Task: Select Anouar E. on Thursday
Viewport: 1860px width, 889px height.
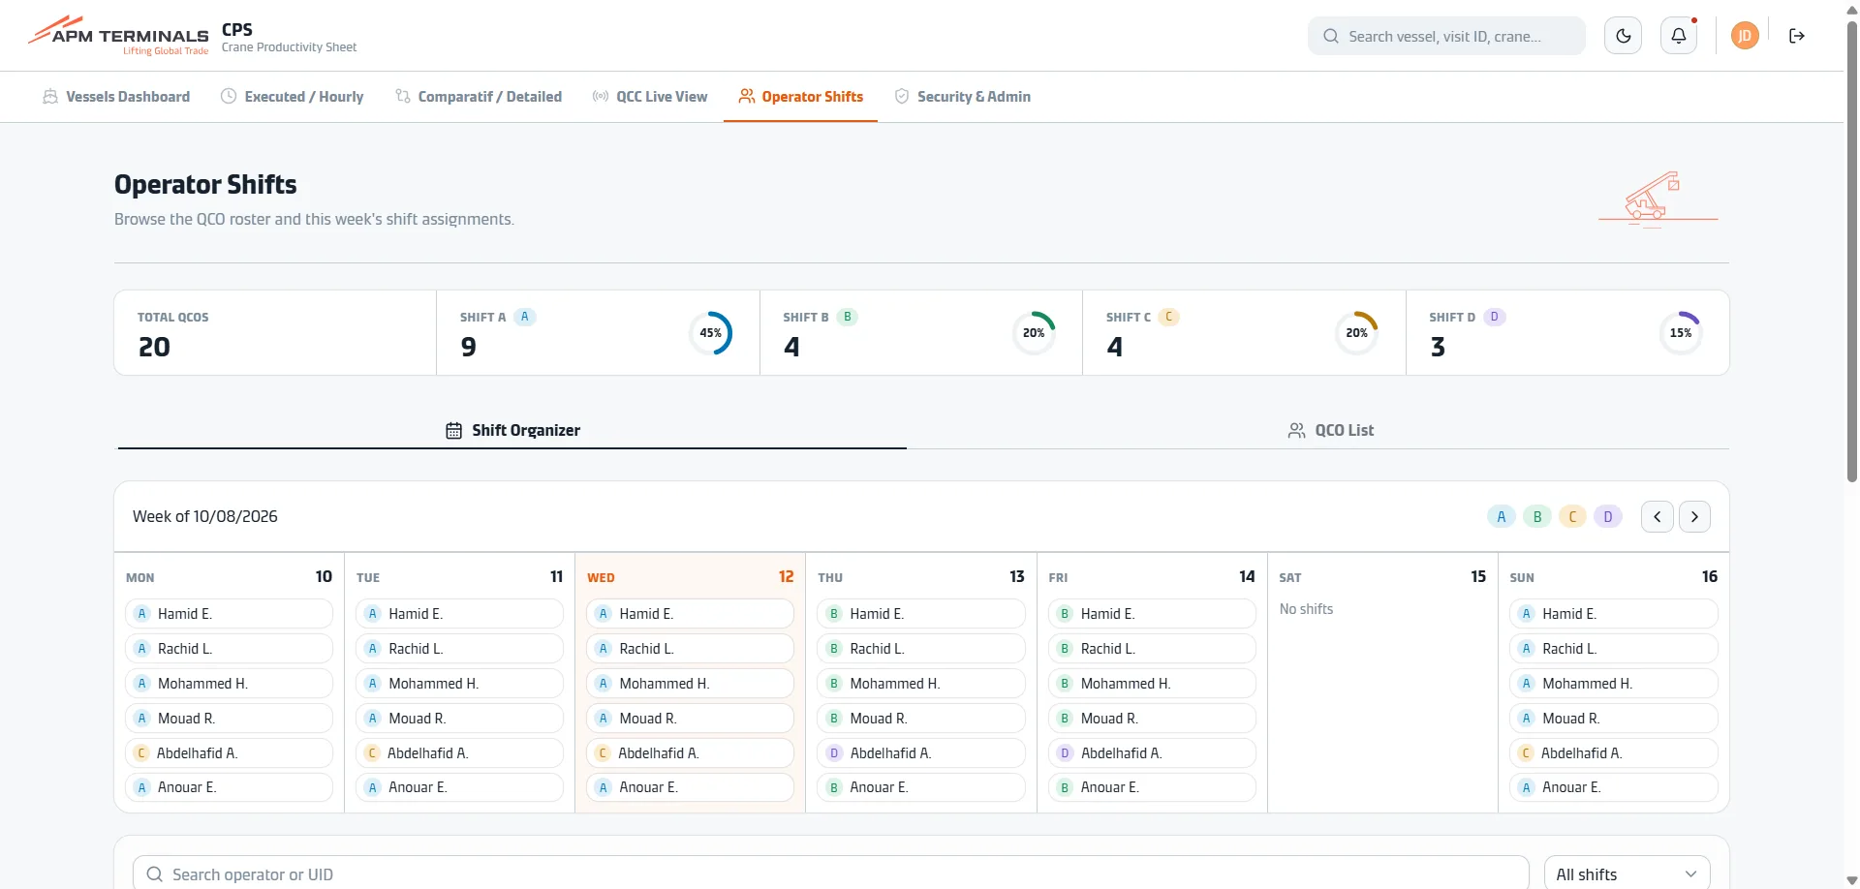Action: [920, 787]
